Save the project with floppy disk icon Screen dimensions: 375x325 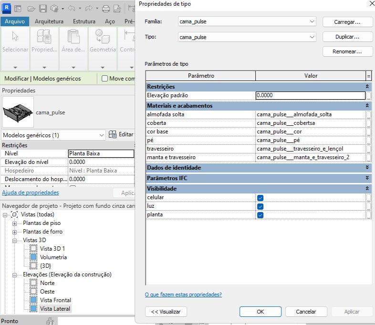tap(43, 9)
